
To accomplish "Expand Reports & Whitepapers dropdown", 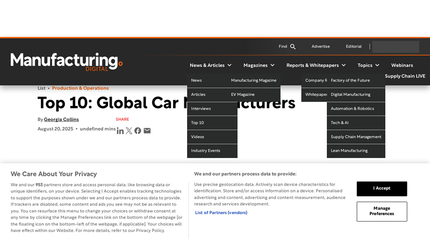I will pos(316,65).
